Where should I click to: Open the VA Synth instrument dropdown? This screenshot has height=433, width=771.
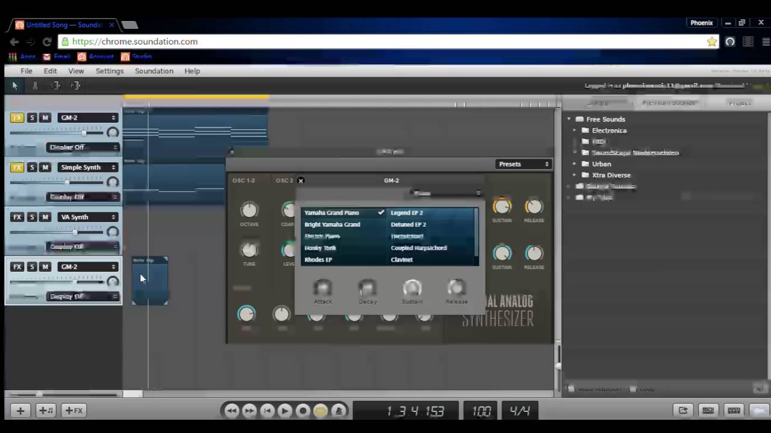point(88,217)
